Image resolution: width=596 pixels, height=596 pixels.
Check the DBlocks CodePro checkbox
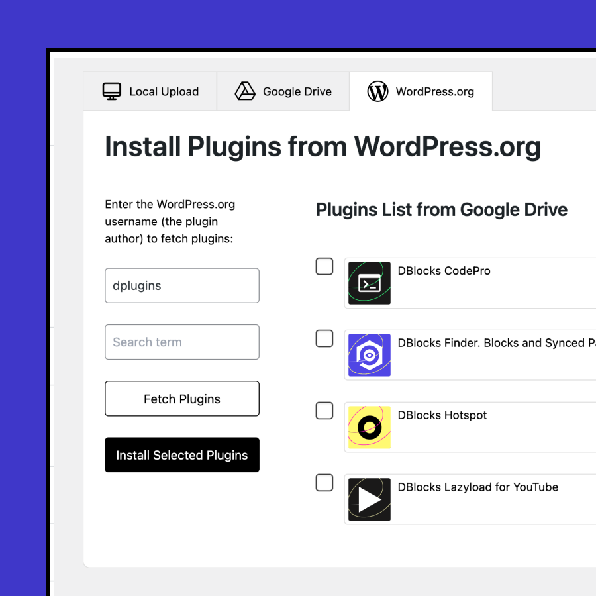coord(324,266)
